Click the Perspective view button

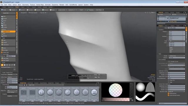23,13
